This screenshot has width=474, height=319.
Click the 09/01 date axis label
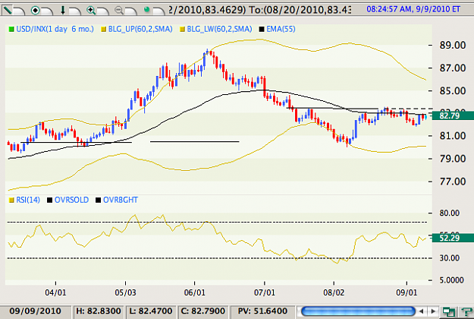click(x=407, y=292)
